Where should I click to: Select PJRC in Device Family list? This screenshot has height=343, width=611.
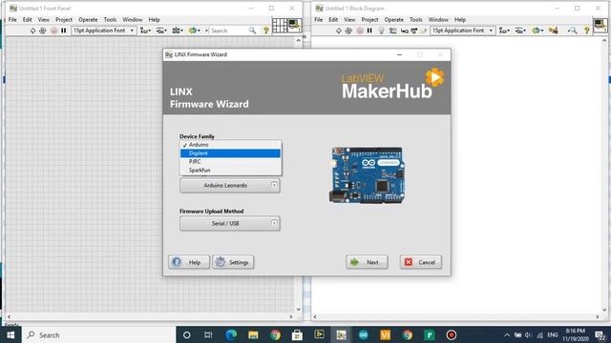230,161
